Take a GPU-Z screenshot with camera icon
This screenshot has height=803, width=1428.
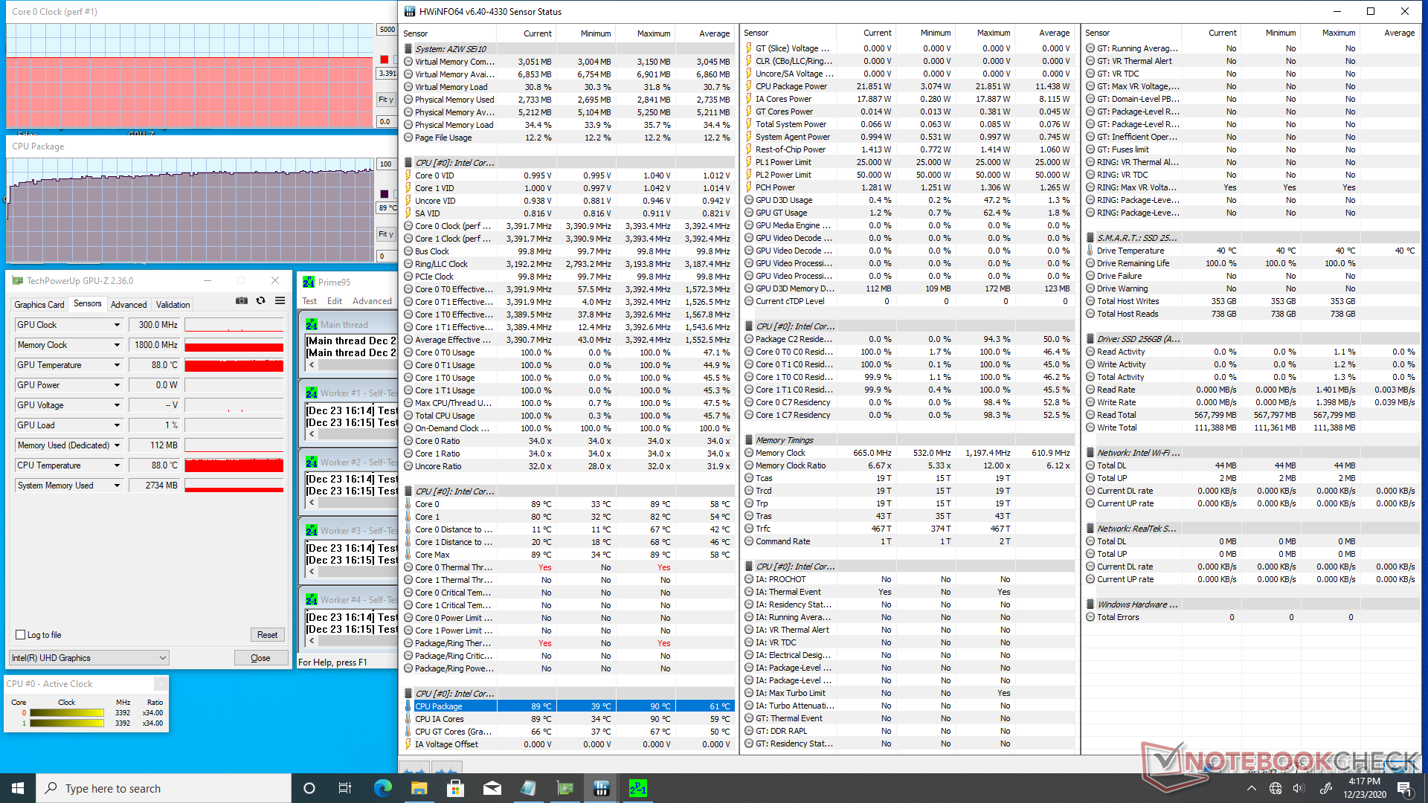[242, 301]
